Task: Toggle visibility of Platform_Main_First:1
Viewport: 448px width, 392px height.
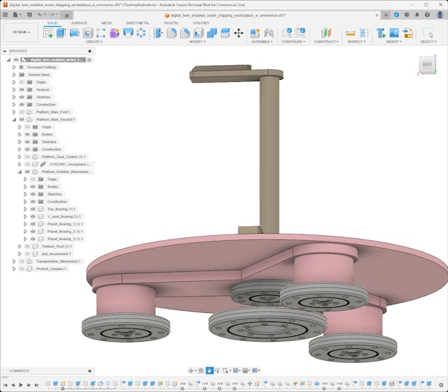Action: 21,112
